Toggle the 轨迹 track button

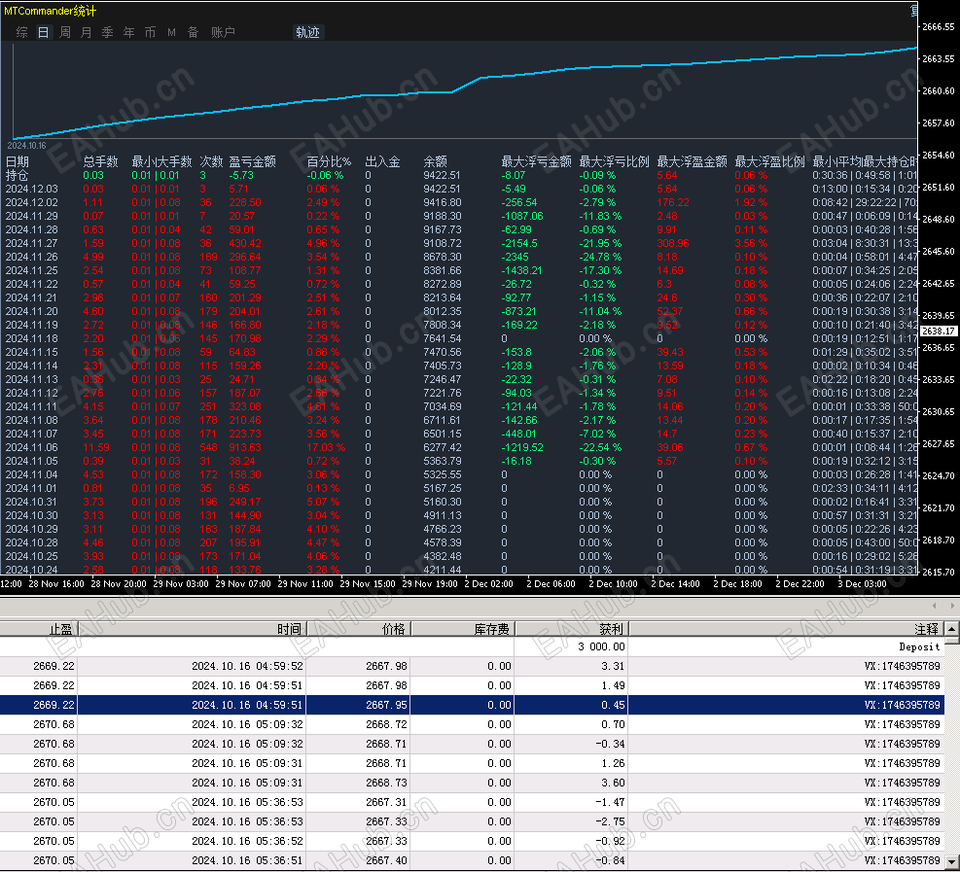307,32
